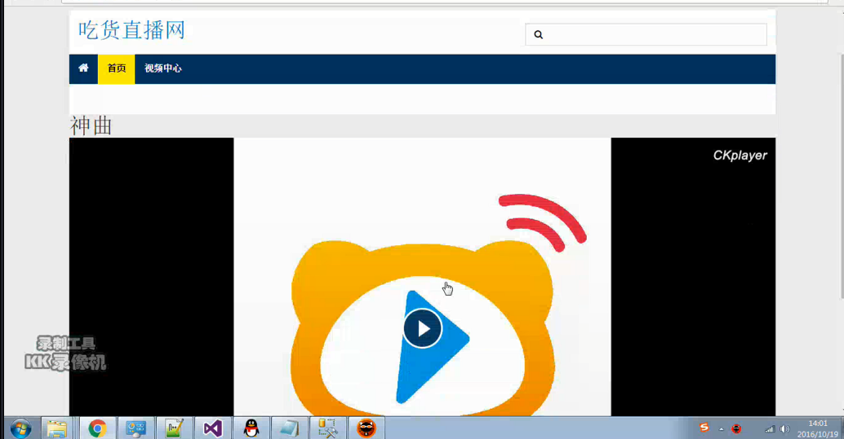The width and height of the screenshot is (844, 439).
Task: Open the Windows Start menu
Action: tap(20, 428)
